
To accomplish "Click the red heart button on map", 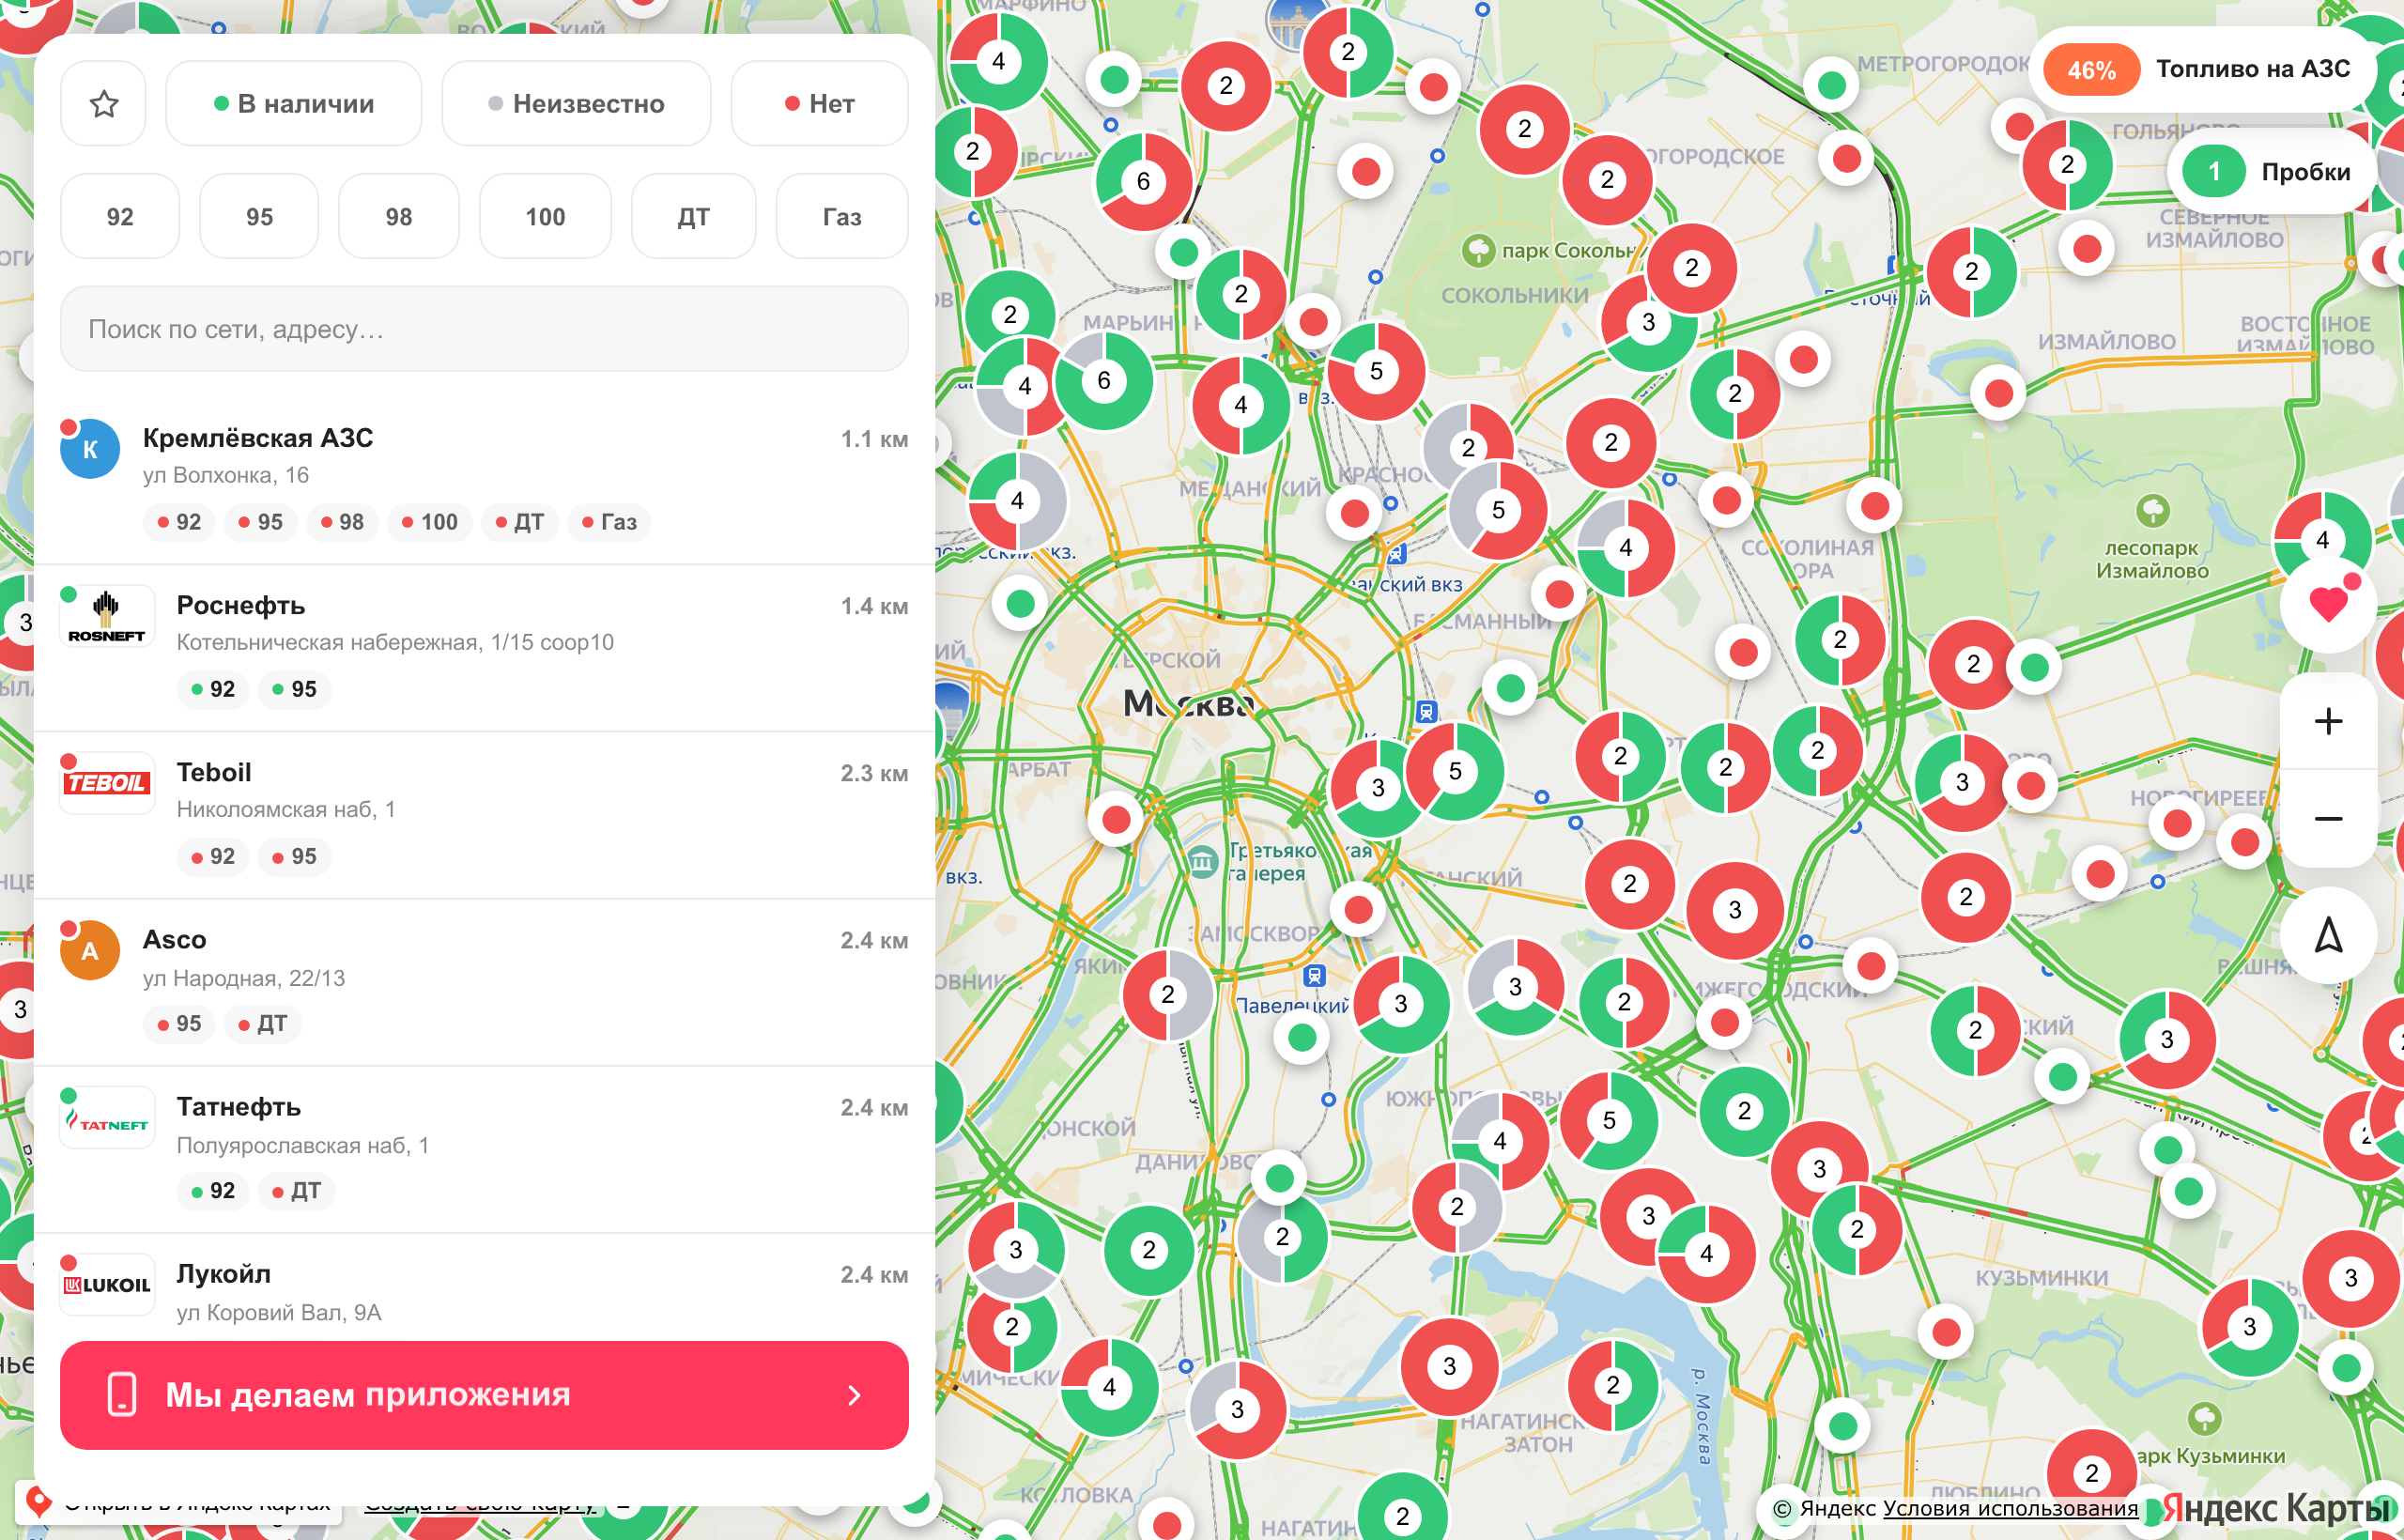I will [x=2328, y=604].
